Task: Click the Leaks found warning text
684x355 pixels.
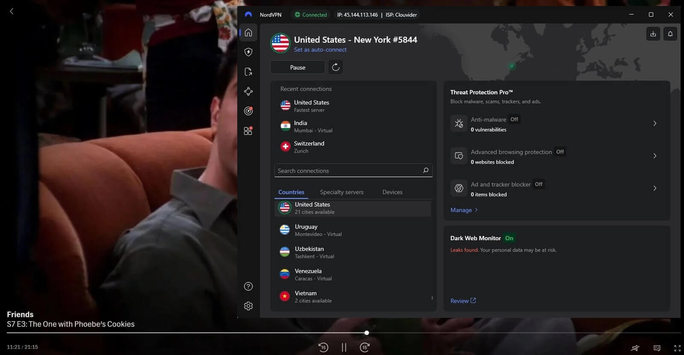Action: (464, 250)
